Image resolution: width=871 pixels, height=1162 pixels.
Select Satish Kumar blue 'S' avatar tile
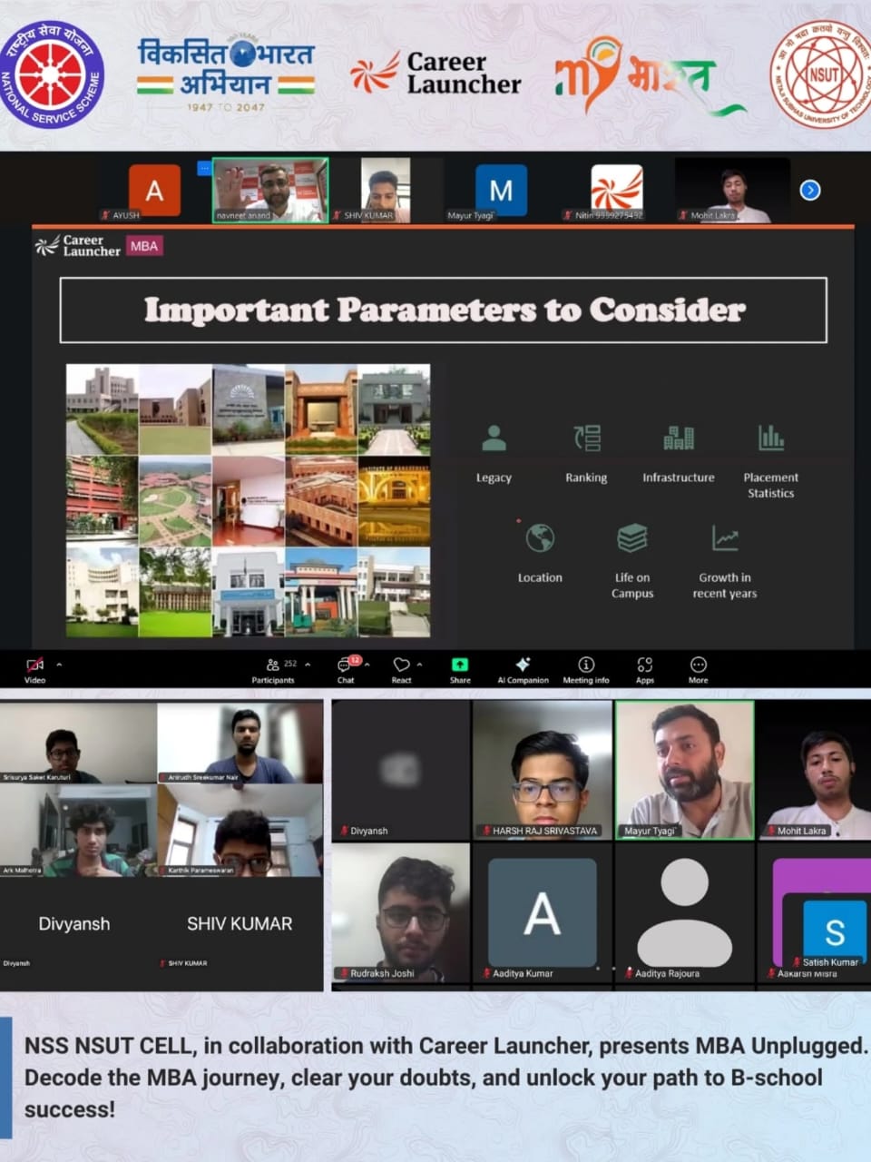pos(835,931)
